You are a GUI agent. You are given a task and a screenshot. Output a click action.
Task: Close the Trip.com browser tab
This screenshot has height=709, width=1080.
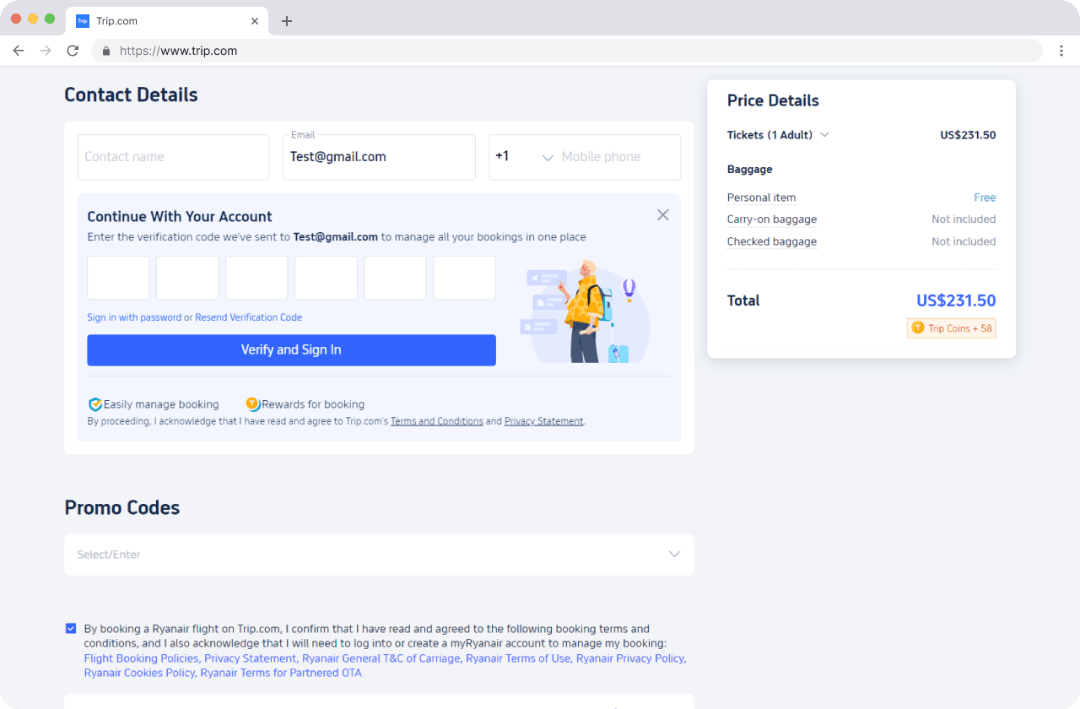[x=256, y=21]
